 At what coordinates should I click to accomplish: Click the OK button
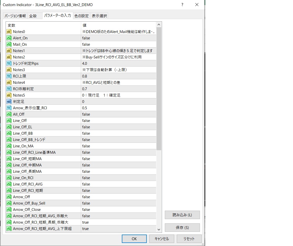[x=134, y=239]
